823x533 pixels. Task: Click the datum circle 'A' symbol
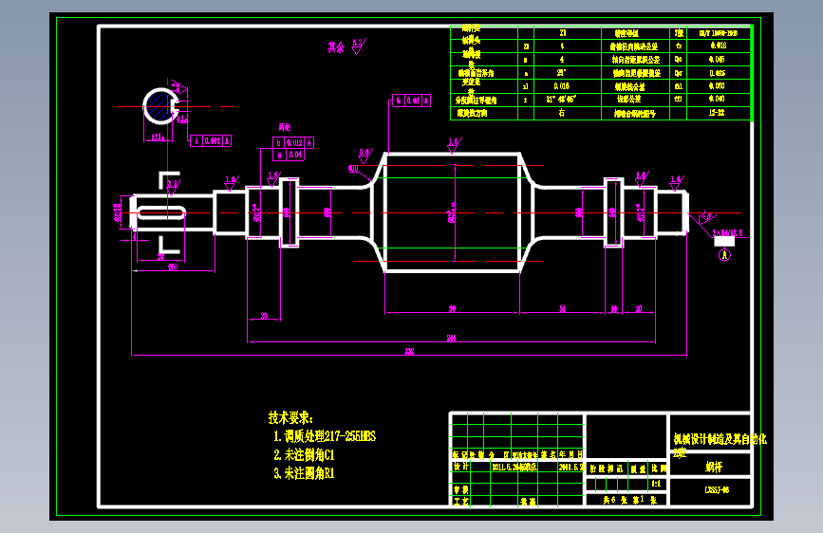724,254
